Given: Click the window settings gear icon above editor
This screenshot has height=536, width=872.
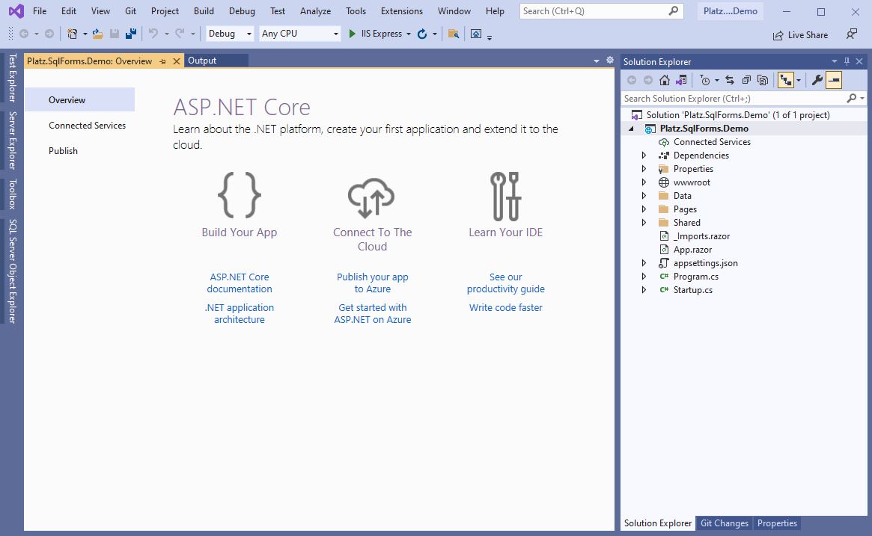Looking at the screenshot, I should point(610,60).
